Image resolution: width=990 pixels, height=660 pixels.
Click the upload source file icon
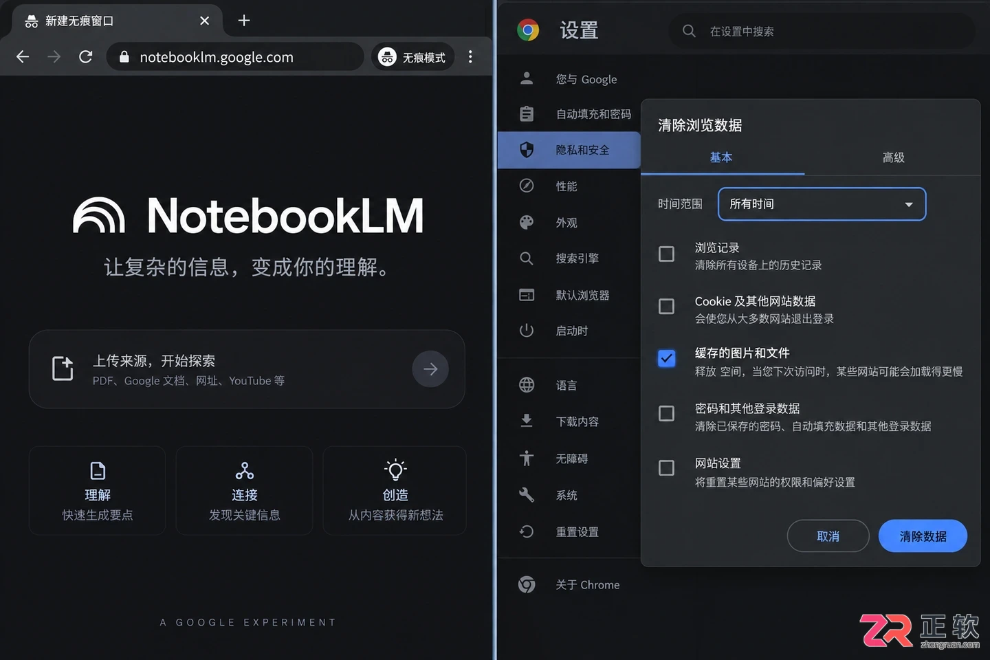click(x=63, y=368)
